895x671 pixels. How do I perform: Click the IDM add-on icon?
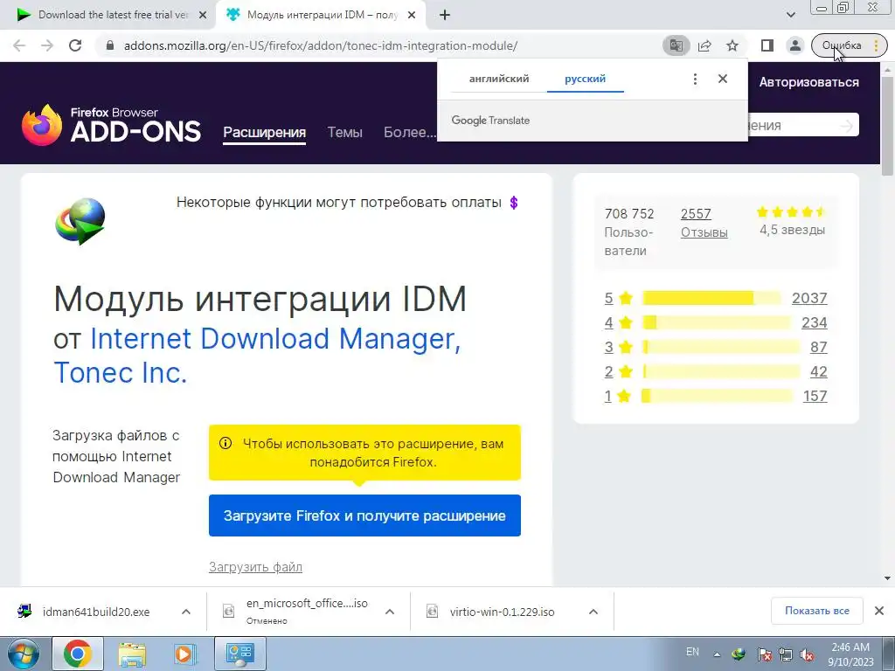(80, 221)
